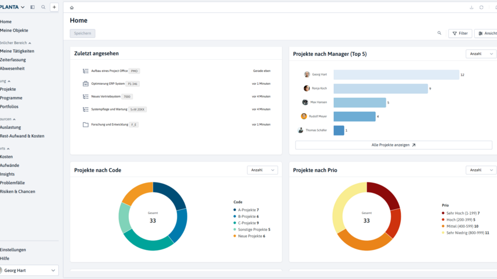Click the refresh icon in top bar
This screenshot has height=279, width=497.
[x=481, y=8]
